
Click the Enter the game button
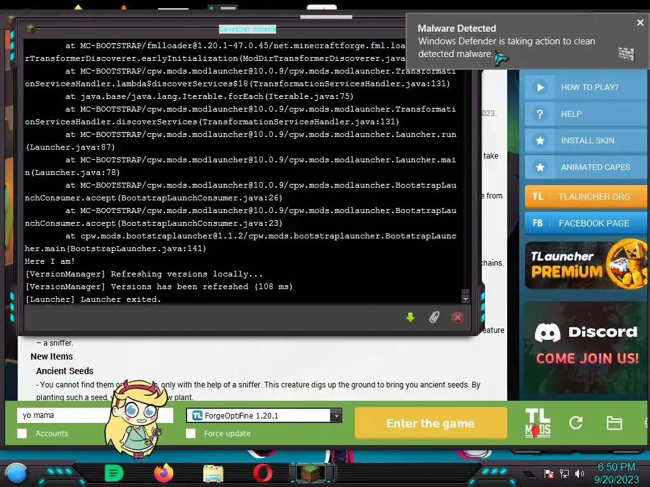tap(431, 423)
